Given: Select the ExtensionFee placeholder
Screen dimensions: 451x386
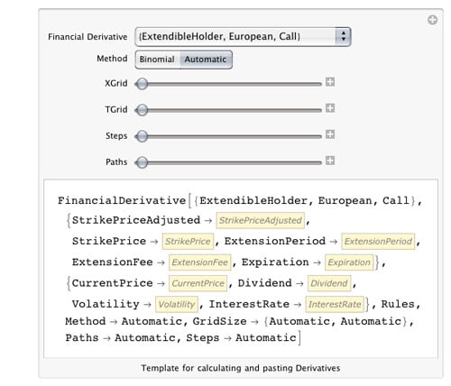Looking at the screenshot, I should (x=200, y=262).
